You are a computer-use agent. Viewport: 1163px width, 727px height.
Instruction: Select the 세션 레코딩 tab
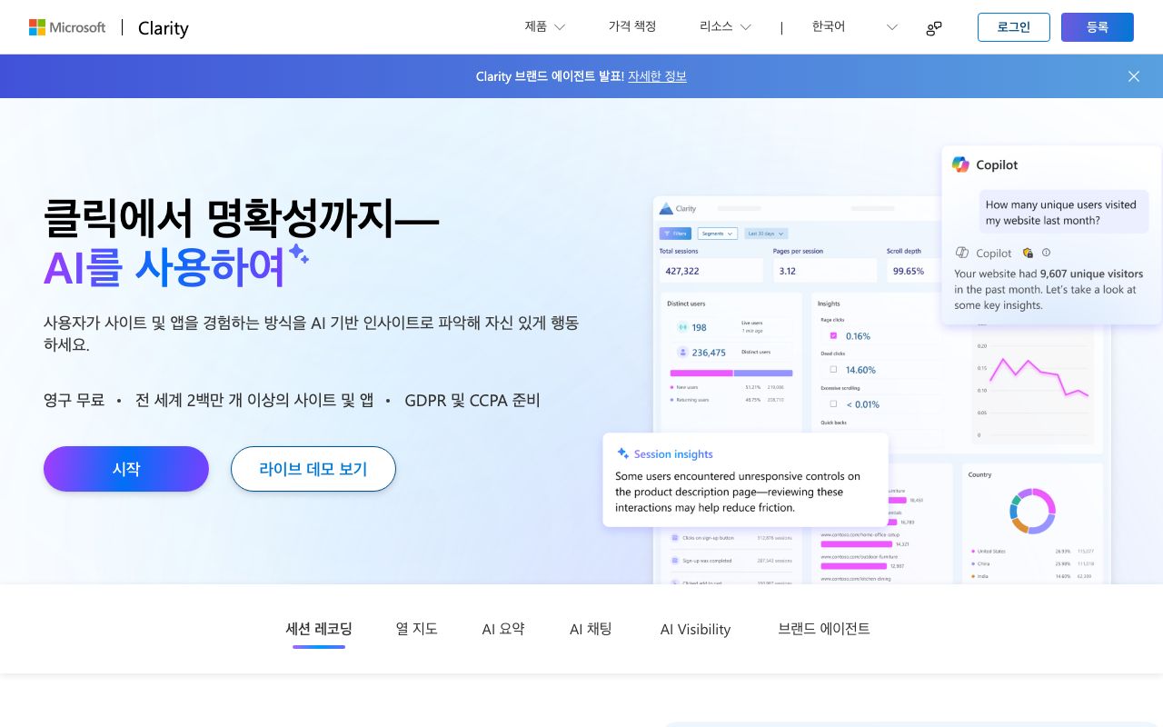click(319, 629)
